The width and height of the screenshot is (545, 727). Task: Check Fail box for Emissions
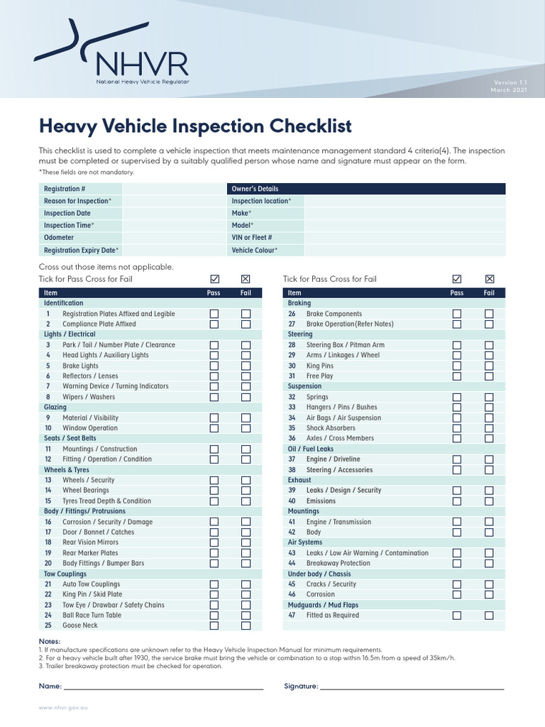coord(489,501)
